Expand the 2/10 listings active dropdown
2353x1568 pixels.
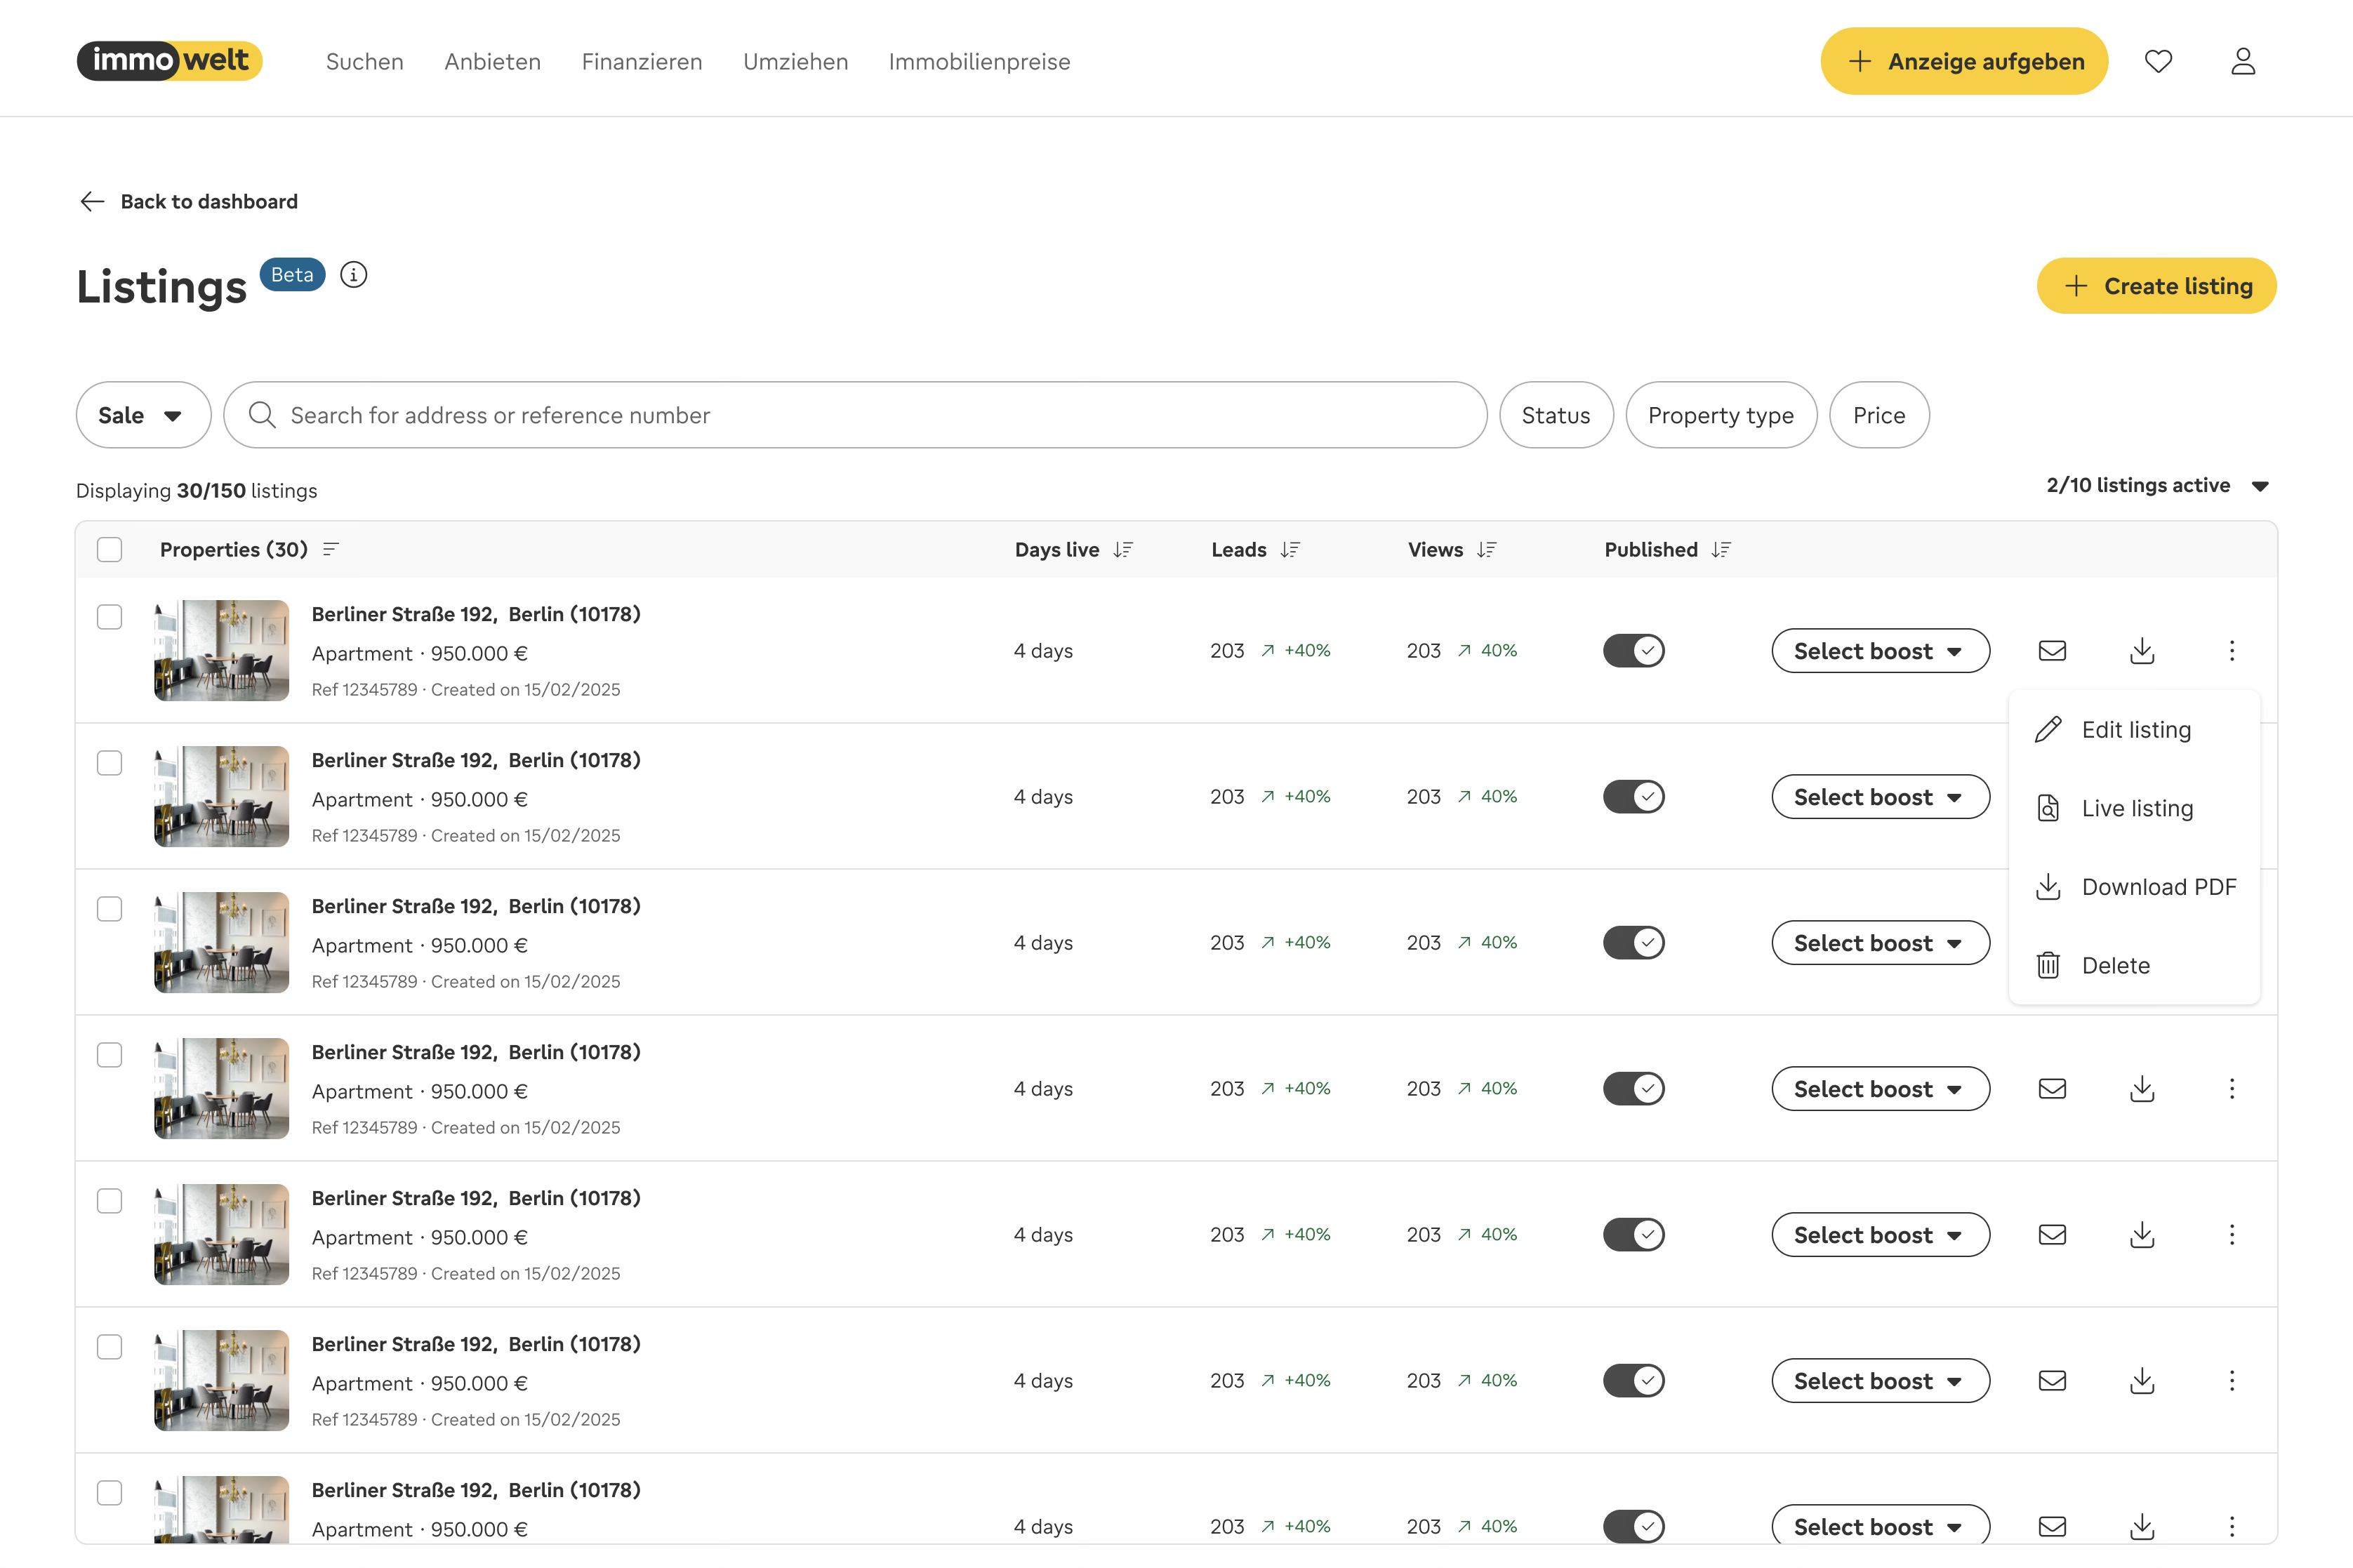2158,486
